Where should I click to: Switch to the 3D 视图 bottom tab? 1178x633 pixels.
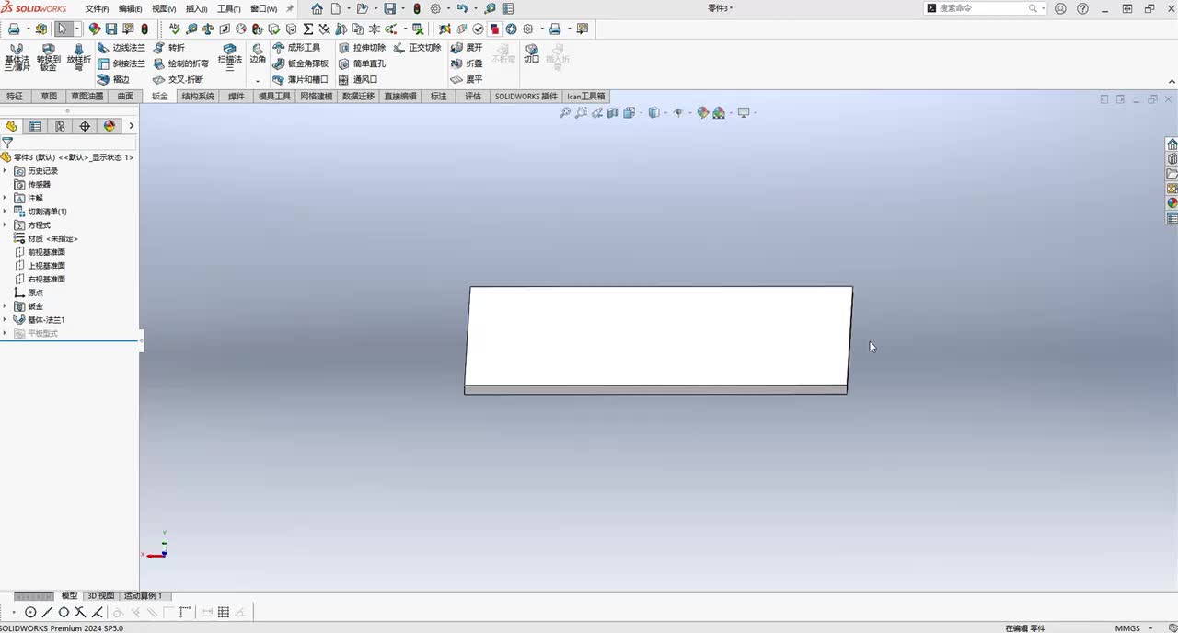pyautogui.click(x=101, y=596)
